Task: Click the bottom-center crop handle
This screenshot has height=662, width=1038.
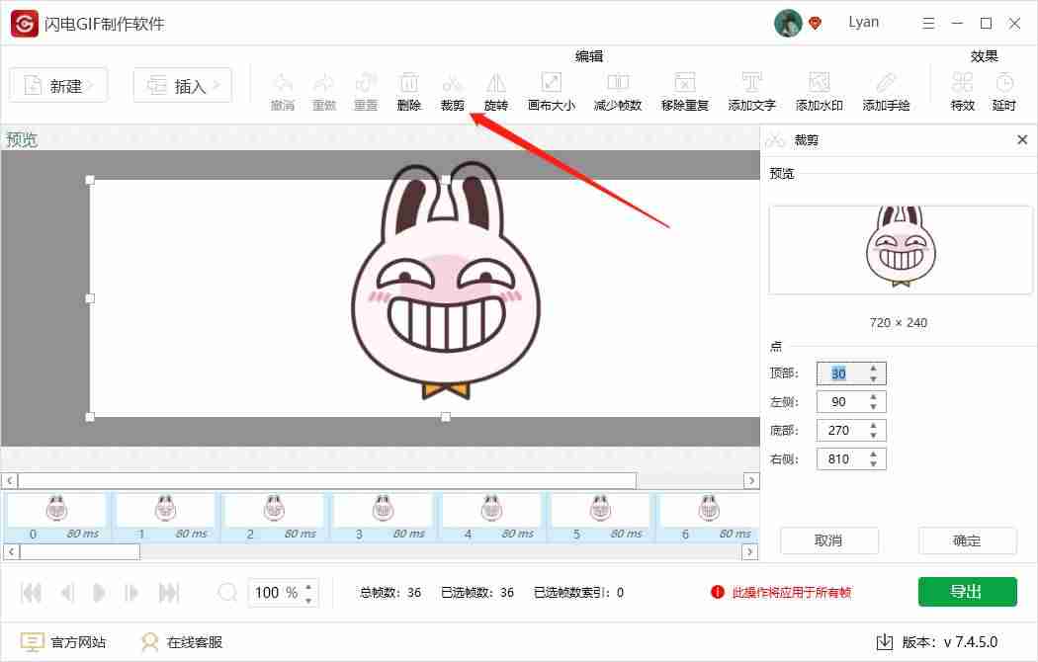Action: coord(446,417)
